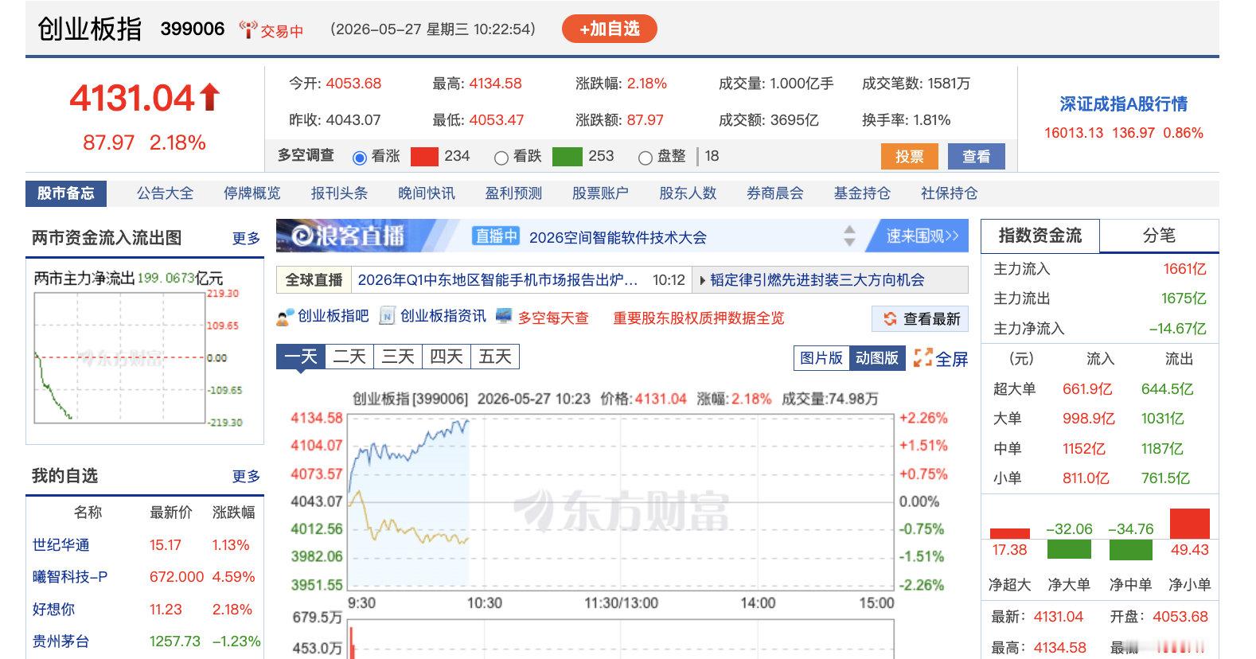This screenshot has width=1256, height=659.
Task: Open 股东人数 in the menu bar
Action: point(688,193)
